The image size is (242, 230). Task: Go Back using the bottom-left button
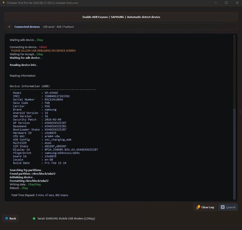(11, 218)
